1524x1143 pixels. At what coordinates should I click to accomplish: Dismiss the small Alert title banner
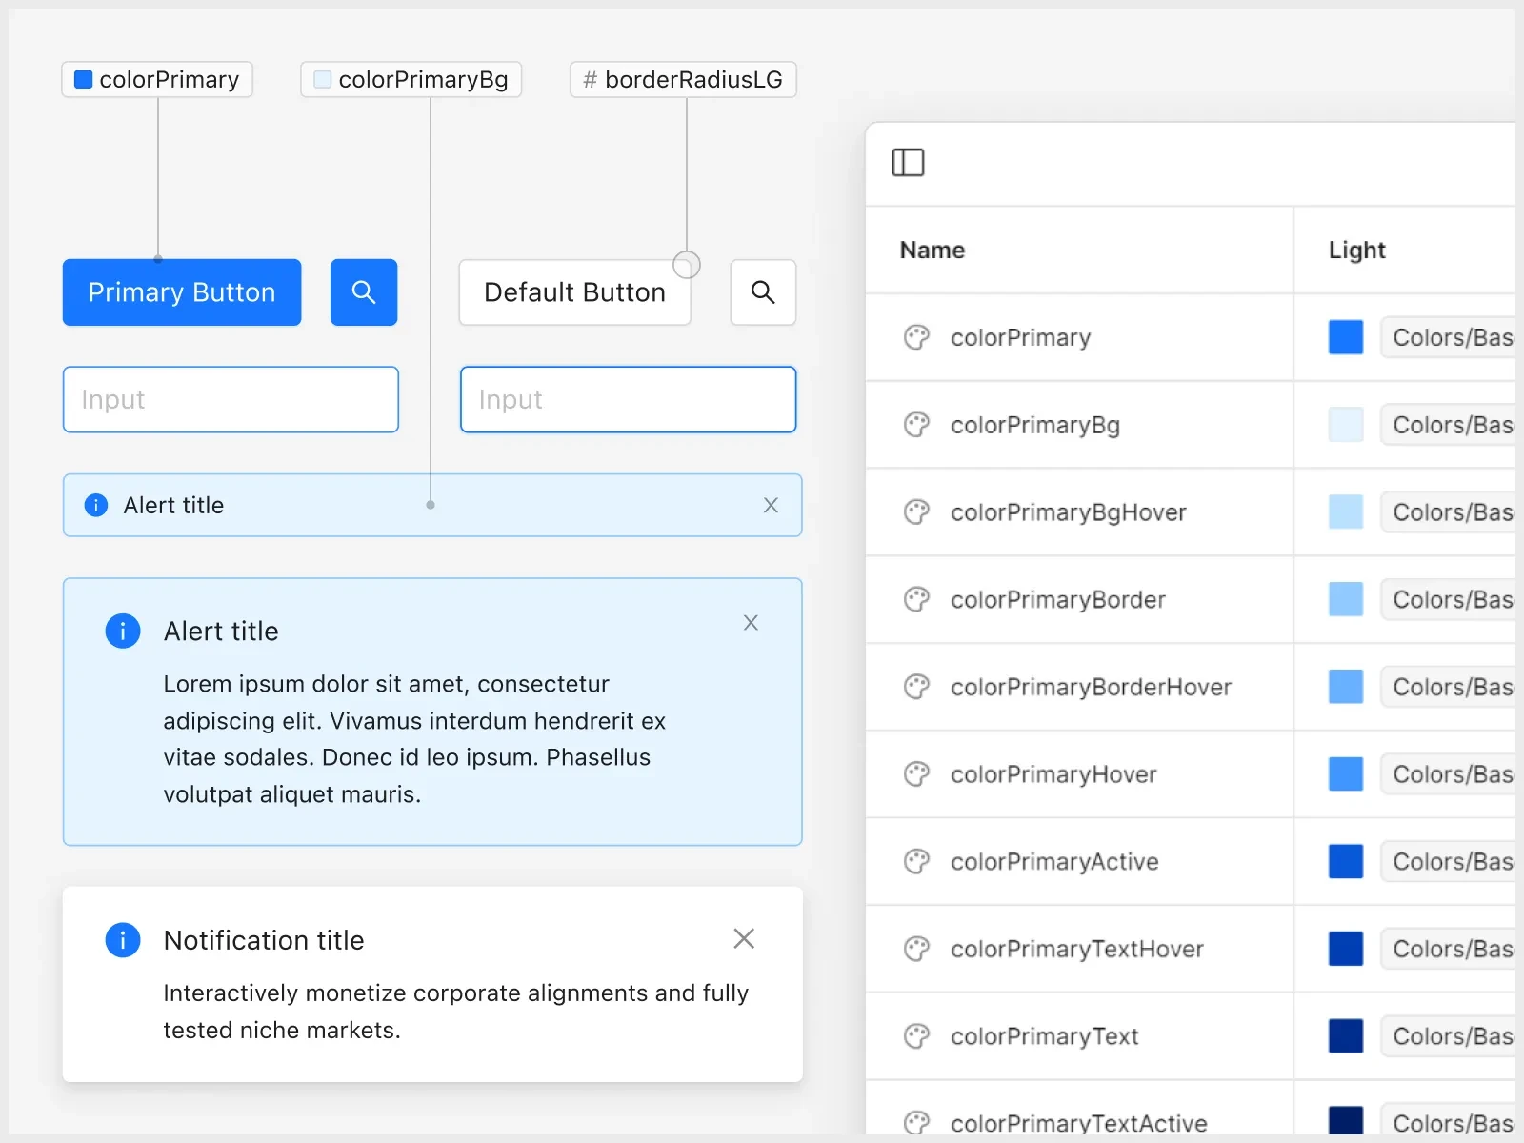coord(771,505)
